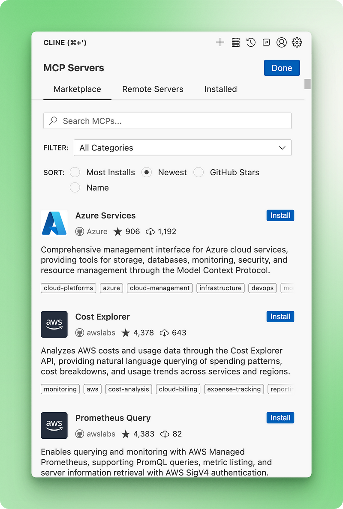Click the download icon next to 82

(x=165, y=434)
